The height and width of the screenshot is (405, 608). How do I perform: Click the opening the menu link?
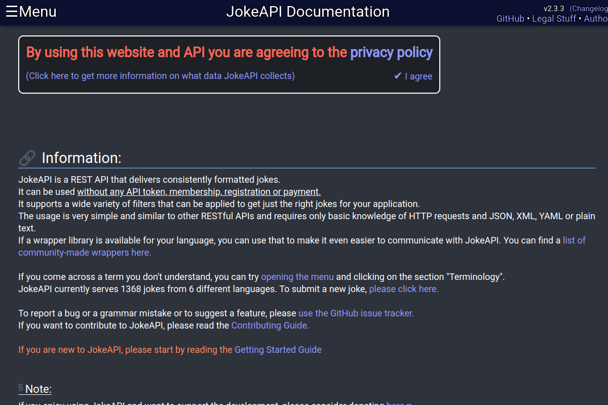pos(297,277)
